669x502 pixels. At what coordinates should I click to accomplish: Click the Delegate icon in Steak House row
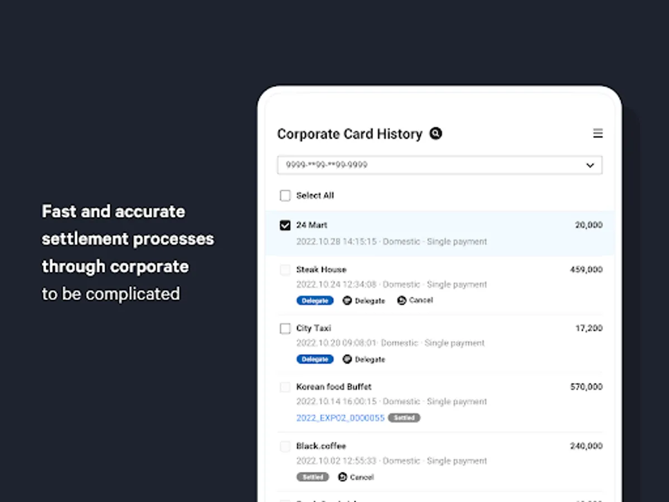(x=347, y=301)
